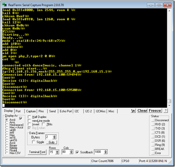Click the RealTerm application icon in title bar
175x167 pixels.
pos(4,5)
